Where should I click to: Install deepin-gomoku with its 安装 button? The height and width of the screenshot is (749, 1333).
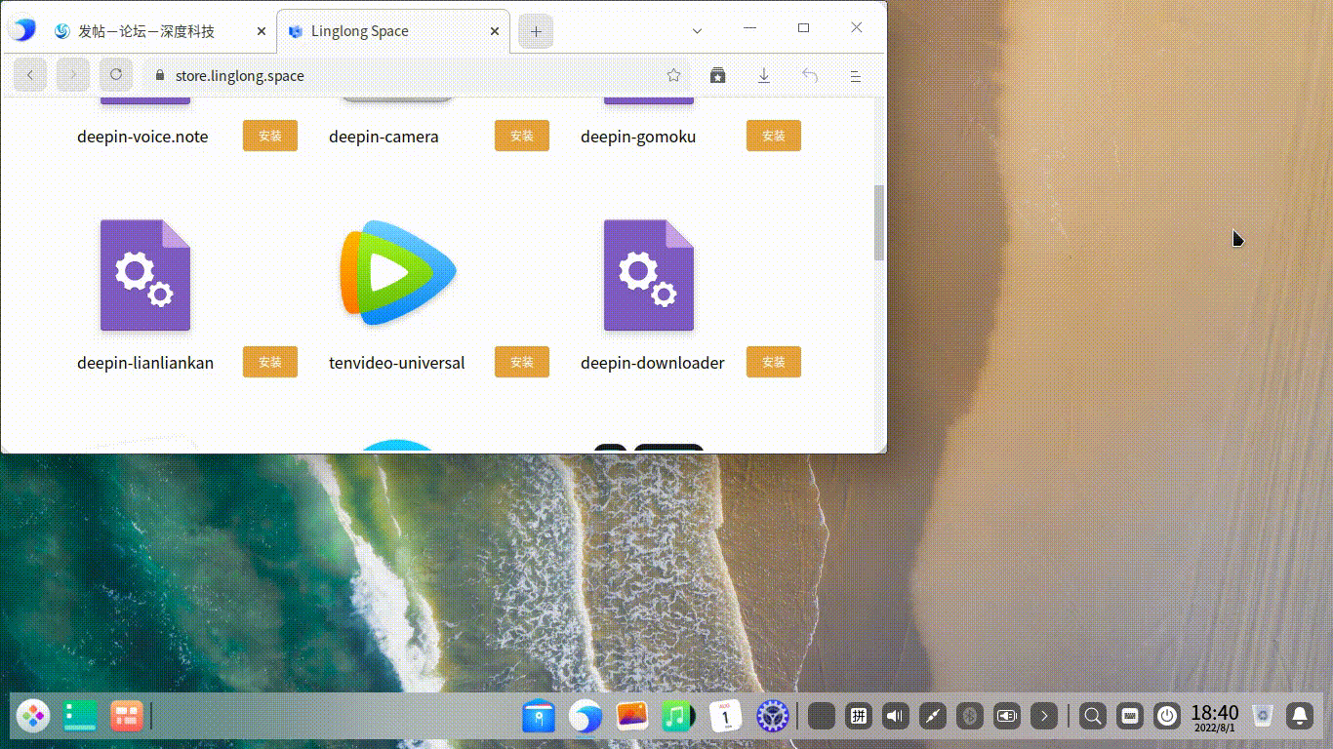pos(774,136)
